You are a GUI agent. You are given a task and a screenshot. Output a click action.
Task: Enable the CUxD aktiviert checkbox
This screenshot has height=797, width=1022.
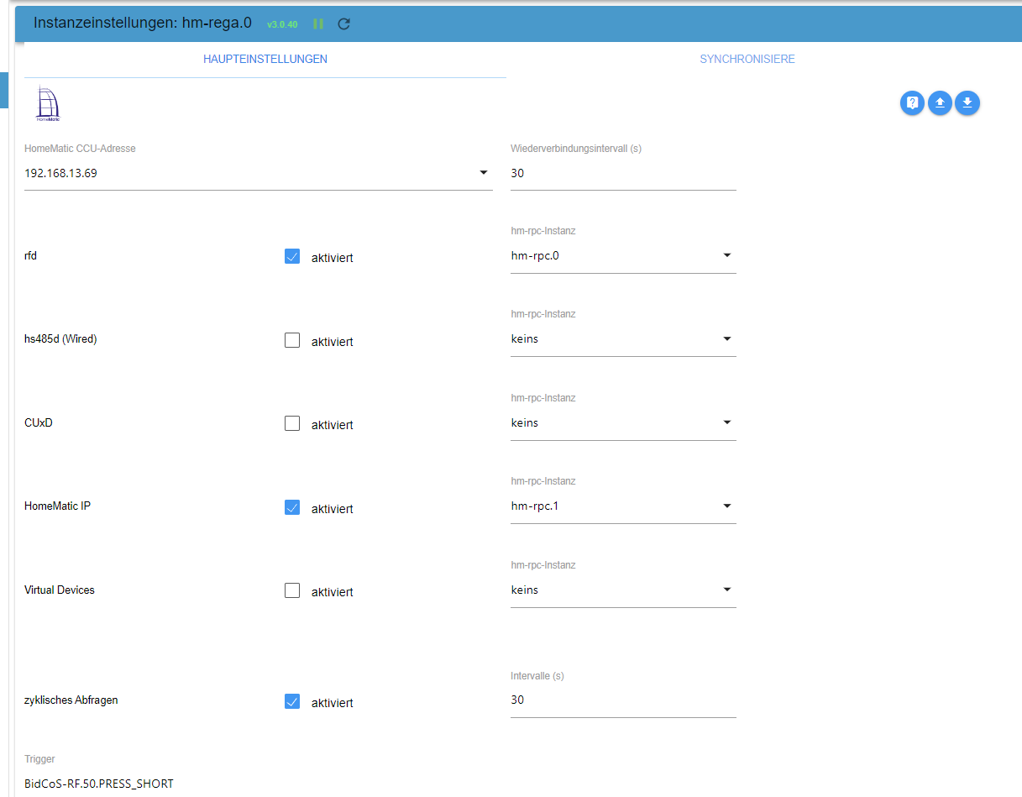292,423
